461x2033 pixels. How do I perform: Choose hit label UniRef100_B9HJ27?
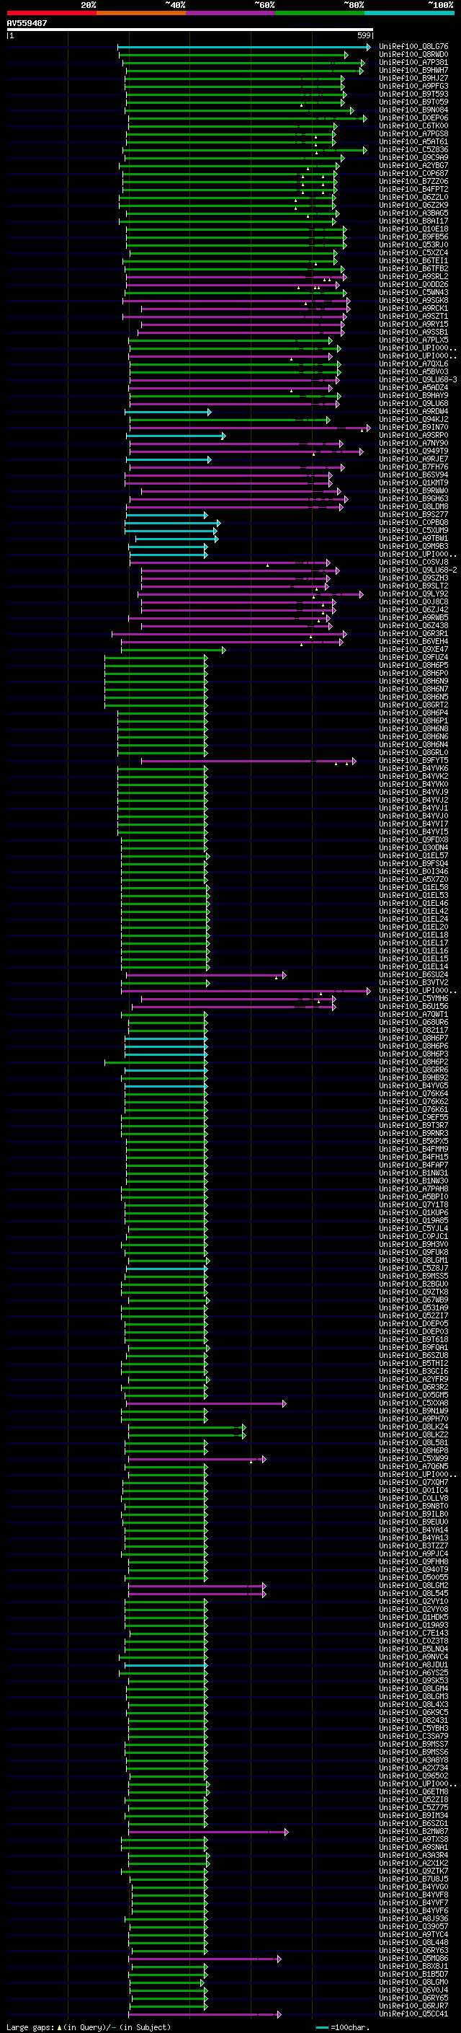413,78
